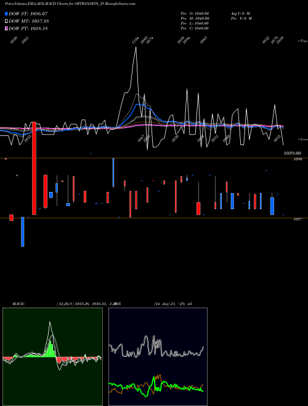
Task: Click the 'Pre C: 1040.00' value
Action: tap(195, 28)
